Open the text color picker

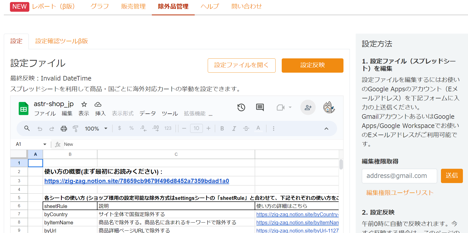tap(258, 128)
